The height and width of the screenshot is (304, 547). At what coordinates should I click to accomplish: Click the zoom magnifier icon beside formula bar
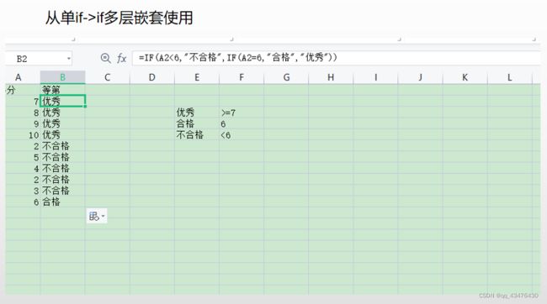tap(105, 58)
